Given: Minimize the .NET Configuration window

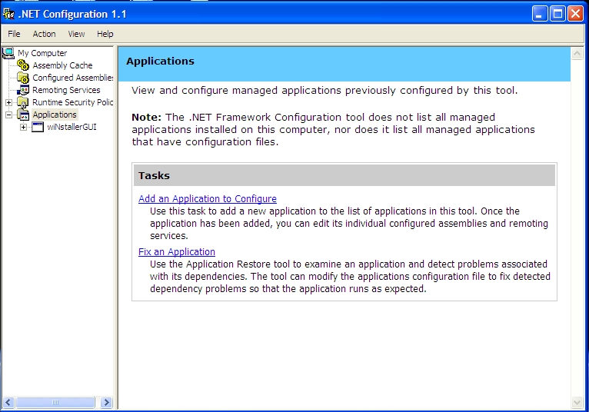Looking at the screenshot, I should point(540,14).
